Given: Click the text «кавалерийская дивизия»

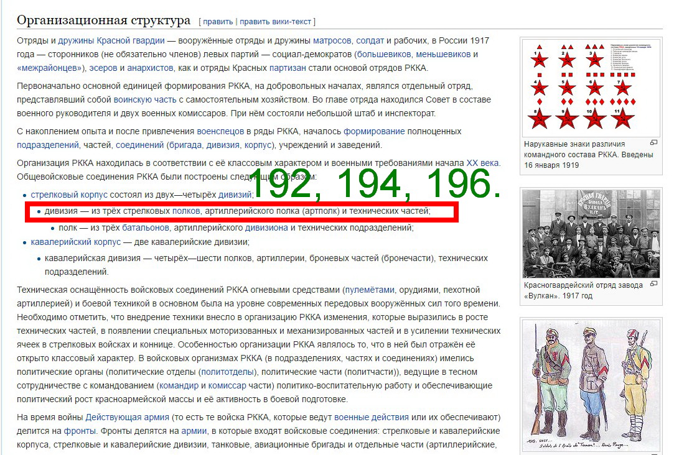Looking at the screenshot, I should click(x=92, y=259).
